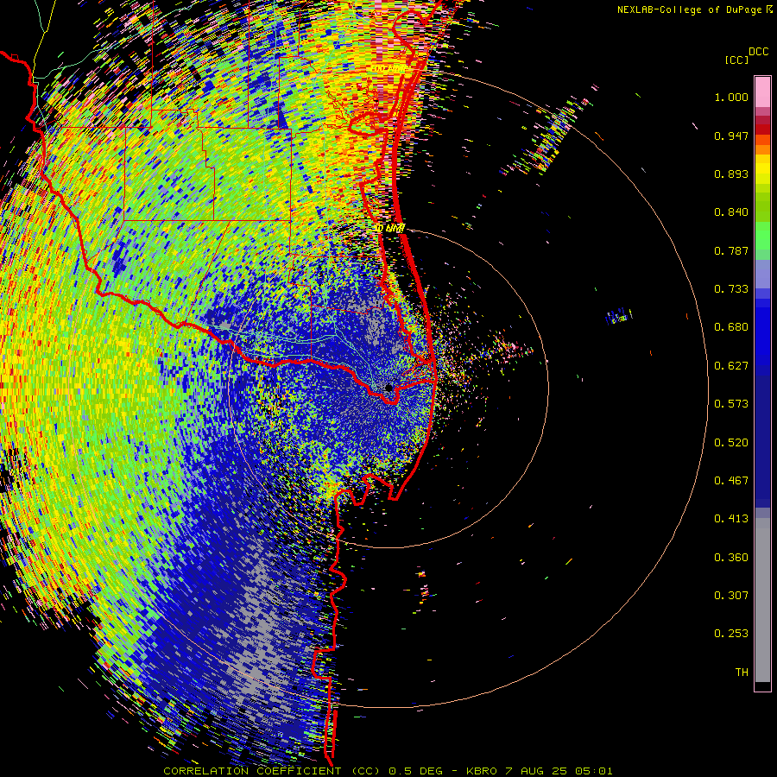Click the 100 NM range ring label
777x777 pixels.
(x=389, y=67)
